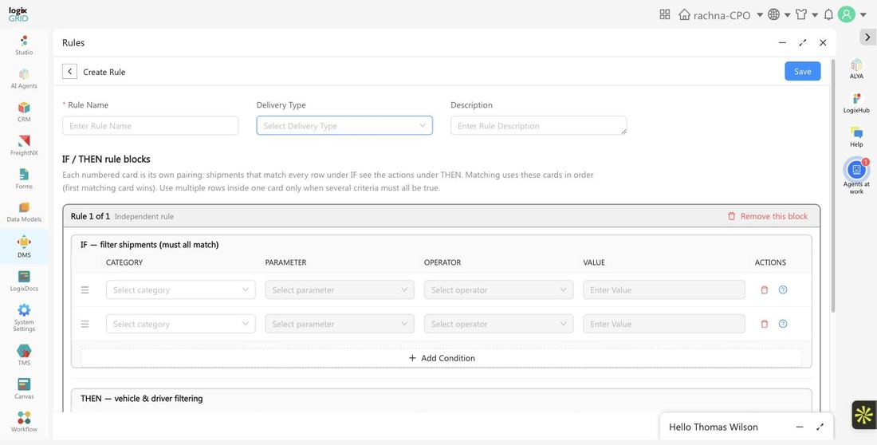This screenshot has width=877, height=445.
Task: Open LogixDocs from sidebar
Action: tap(24, 282)
